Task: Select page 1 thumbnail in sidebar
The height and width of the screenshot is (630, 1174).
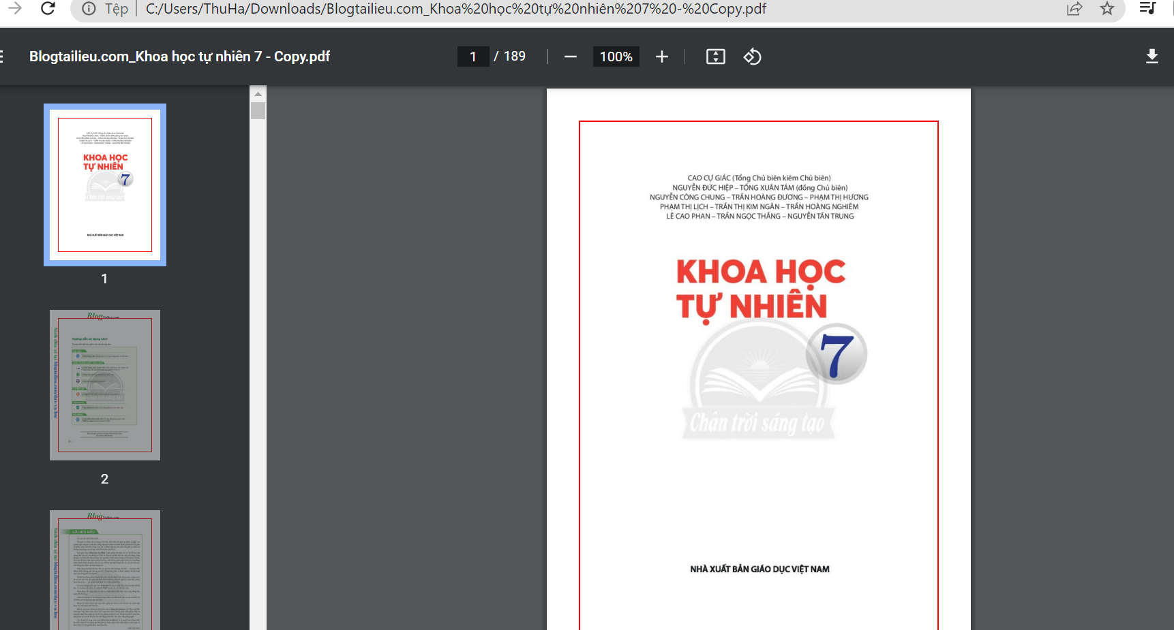Action: click(x=105, y=185)
